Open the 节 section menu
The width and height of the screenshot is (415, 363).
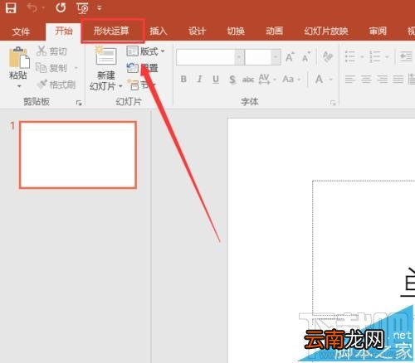click(x=142, y=85)
